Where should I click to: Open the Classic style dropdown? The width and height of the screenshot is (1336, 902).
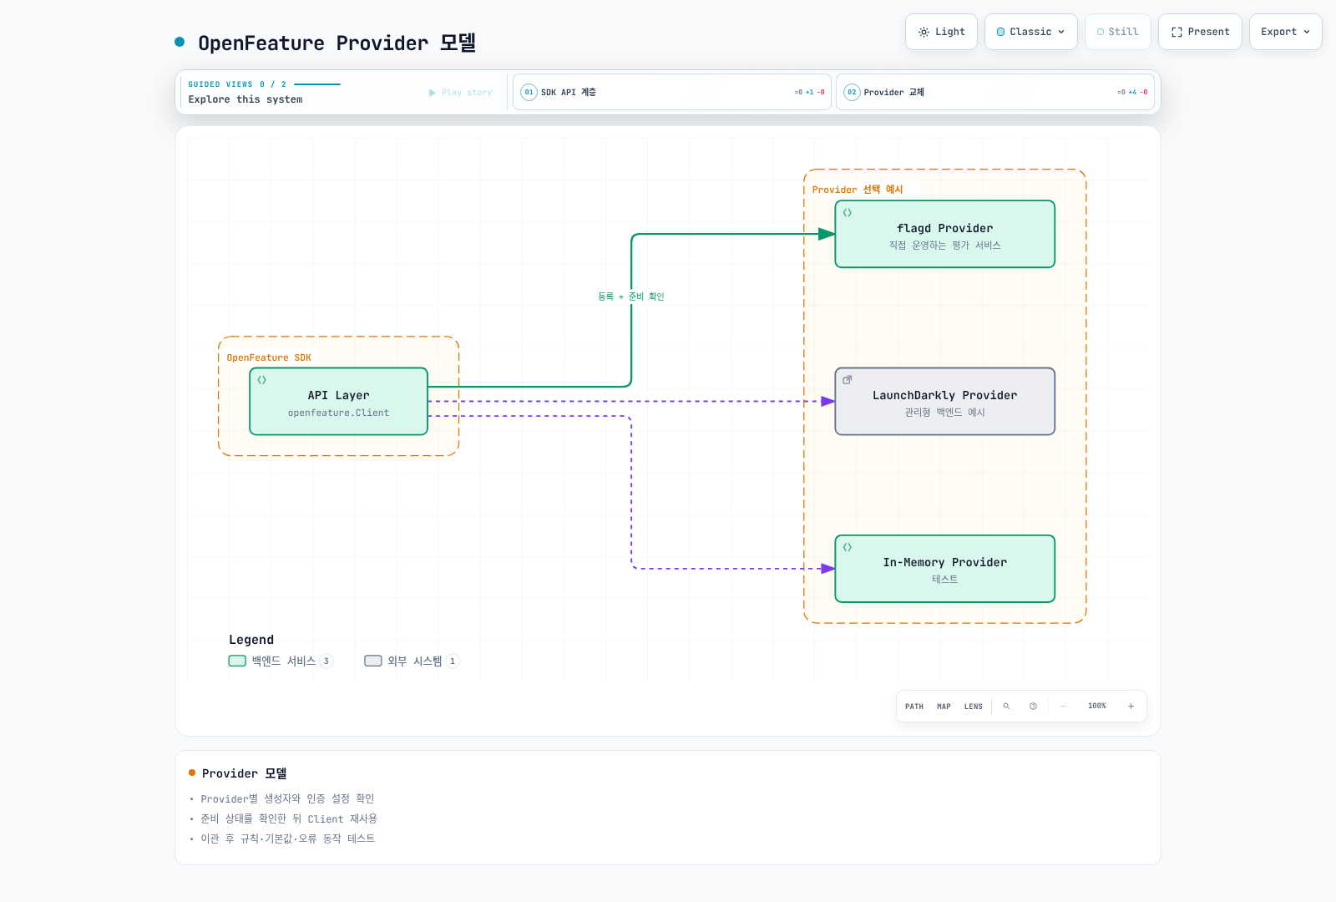point(1031,32)
